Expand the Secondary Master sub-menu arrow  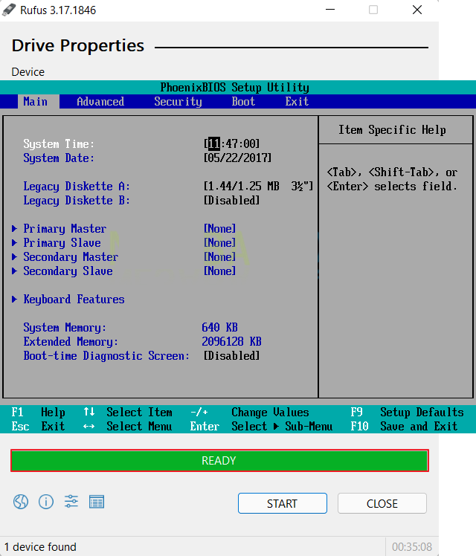(x=15, y=257)
